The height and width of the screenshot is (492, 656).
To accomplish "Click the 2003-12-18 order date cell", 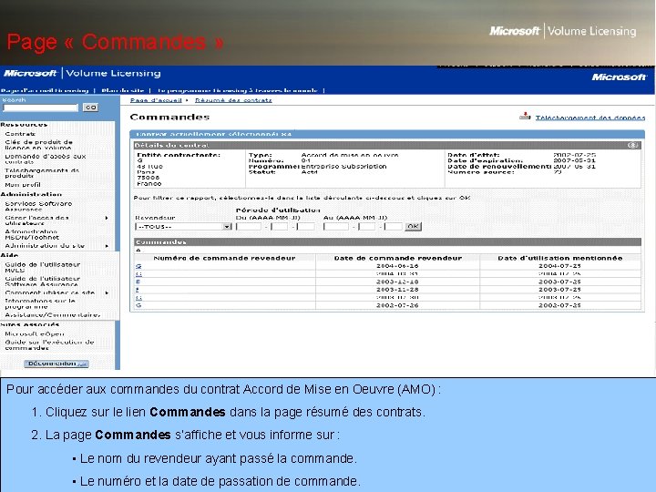I will pyautogui.click(x=397, y=282).
